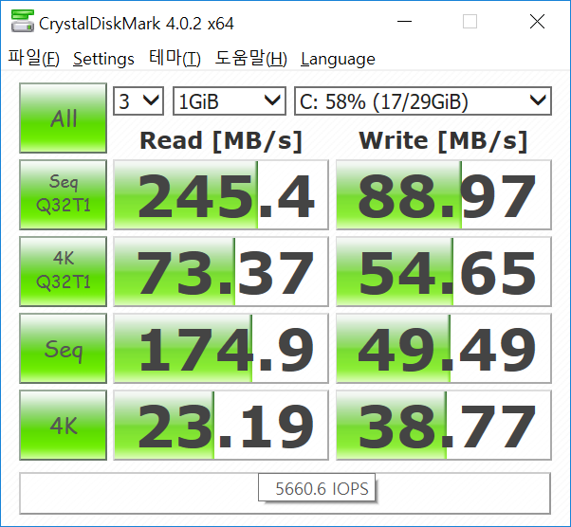Open the 테마(T) menu
The height and width of the screenshot is (527, 571).
[175, 58]
